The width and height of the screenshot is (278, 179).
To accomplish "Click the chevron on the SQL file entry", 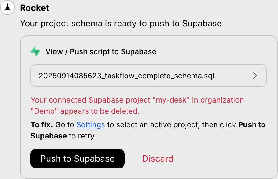I will [x=255, y=76].
